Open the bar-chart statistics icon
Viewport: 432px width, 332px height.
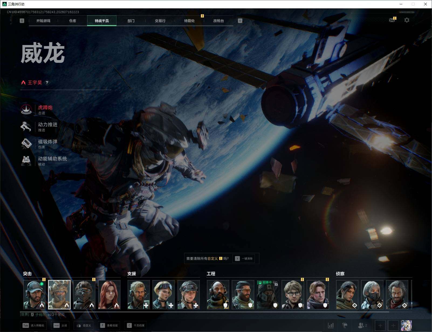click(331, 326)
